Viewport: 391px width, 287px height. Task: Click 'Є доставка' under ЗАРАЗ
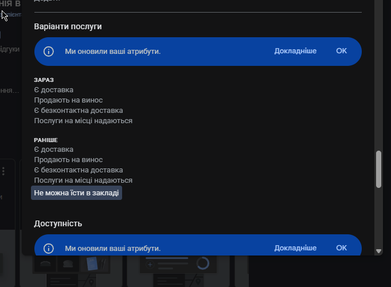pyautogui.click(x=54, y=90)
